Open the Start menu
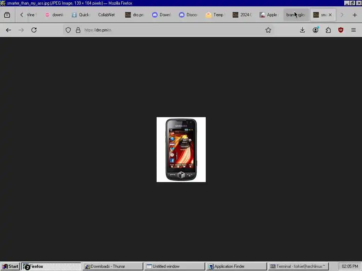 coord(10,266)
